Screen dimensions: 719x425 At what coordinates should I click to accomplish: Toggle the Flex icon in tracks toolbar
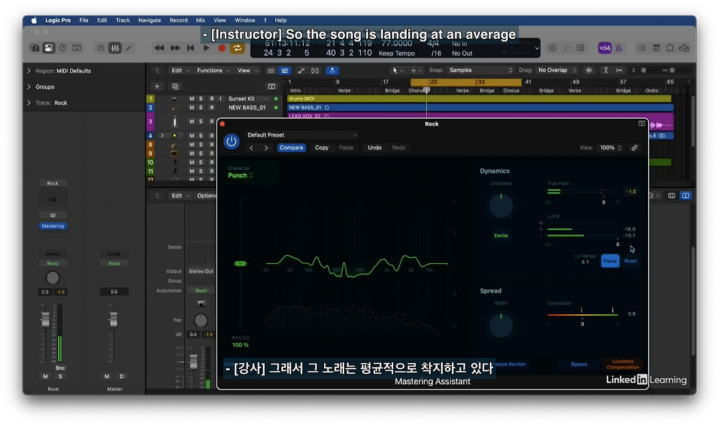[x=315, y=70]
